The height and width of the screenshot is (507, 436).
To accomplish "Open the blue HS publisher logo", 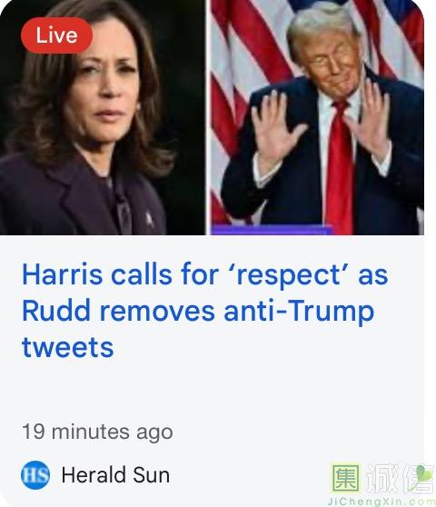I will tap(35, 475).
